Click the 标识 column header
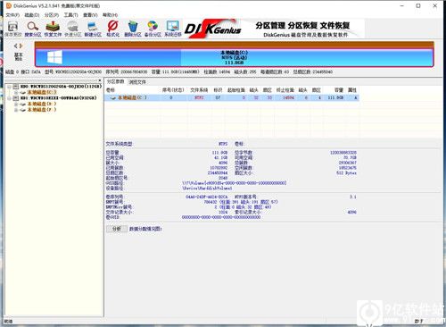This screenshot has height=327, width=446. (218, 90)
